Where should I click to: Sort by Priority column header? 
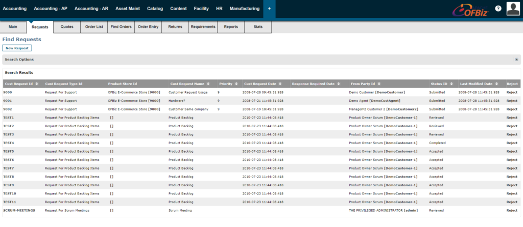click(x=225, y=83)
